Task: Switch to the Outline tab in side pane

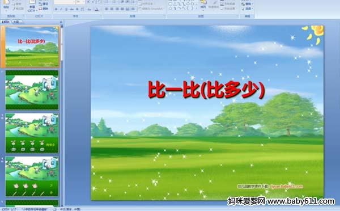Action: pos(16,22)
